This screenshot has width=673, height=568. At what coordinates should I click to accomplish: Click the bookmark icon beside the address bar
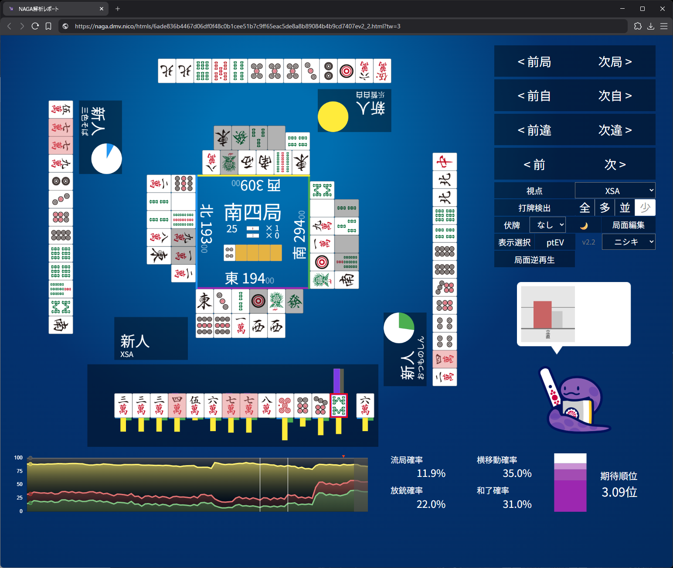48,26
